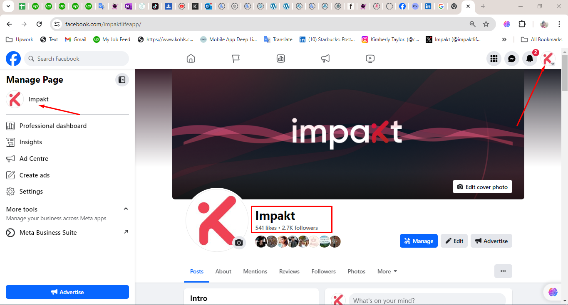Viewport: 568px width, 305px height.
Task: Click the sidebar Advertise button
Action: pos(67,292)
